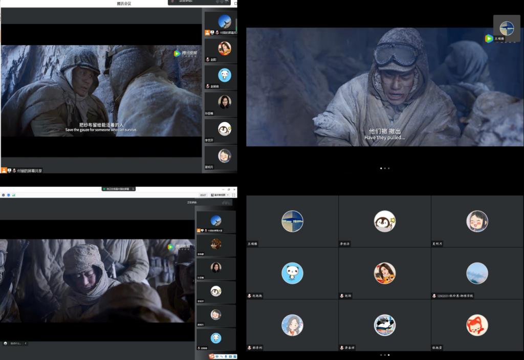The width and height of the screenshot is (524, 360).
Task: Select the penguin avatar tile in the grid
Action: point(384,221)
